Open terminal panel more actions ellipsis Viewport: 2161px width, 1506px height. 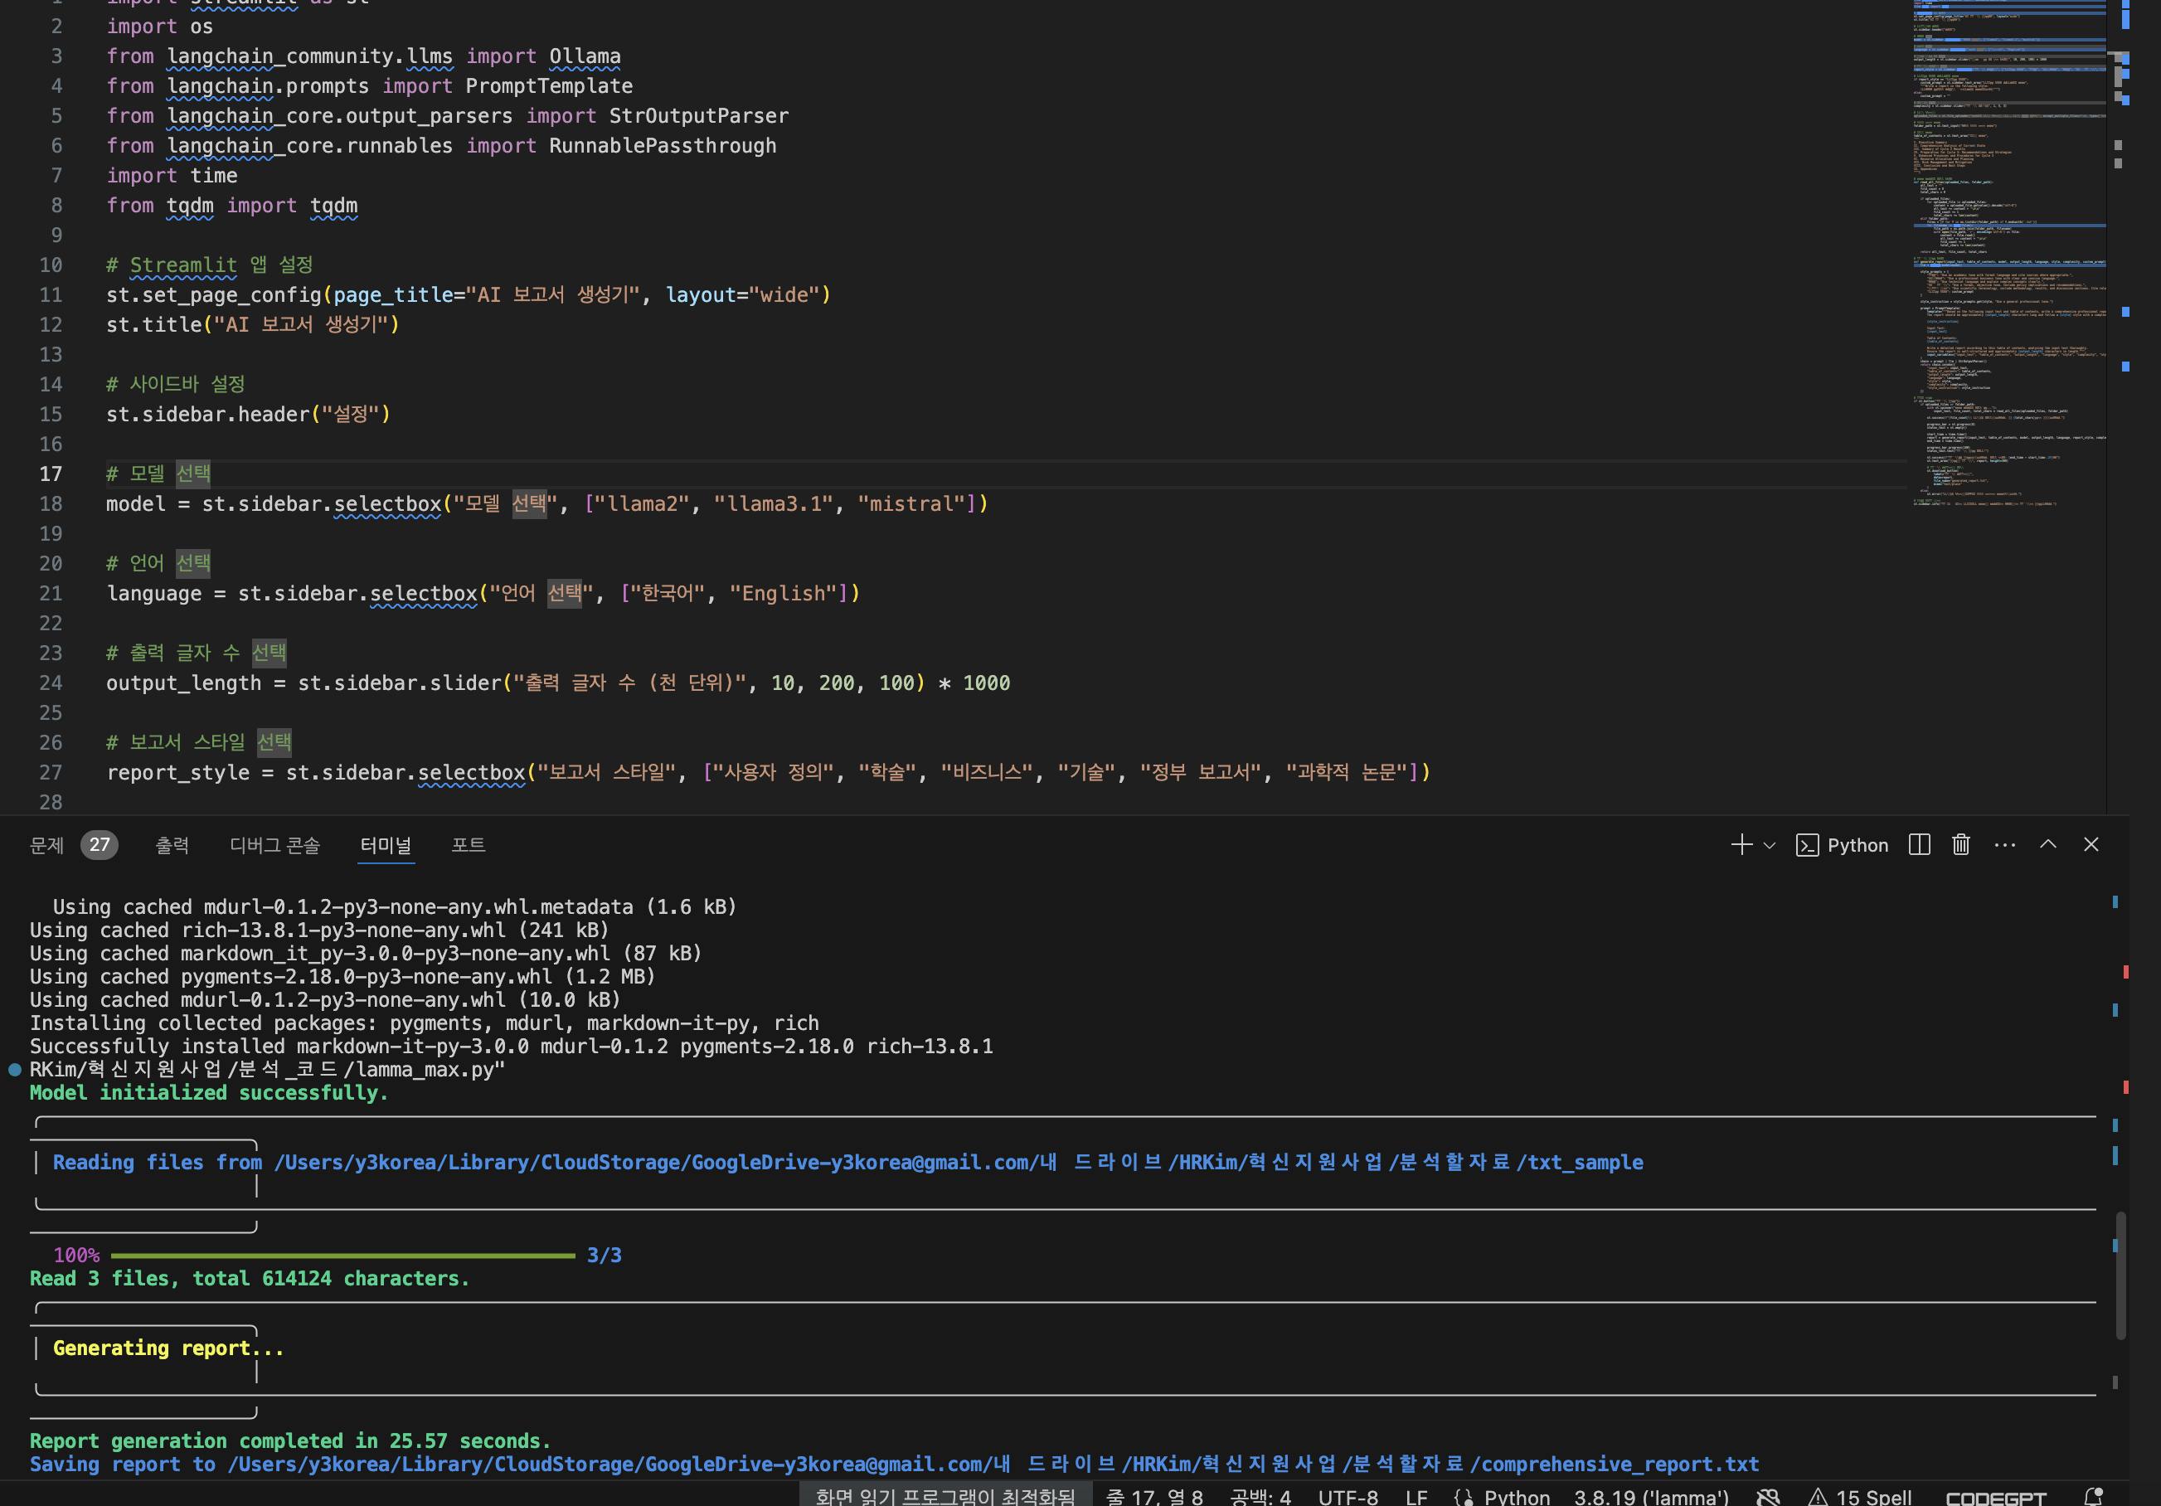(2005, 844)
